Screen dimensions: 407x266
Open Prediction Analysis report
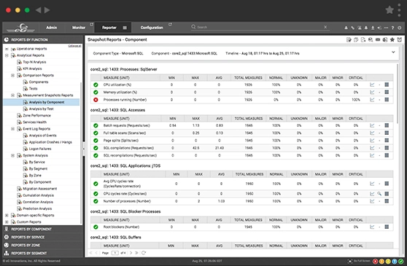point(37,208)
